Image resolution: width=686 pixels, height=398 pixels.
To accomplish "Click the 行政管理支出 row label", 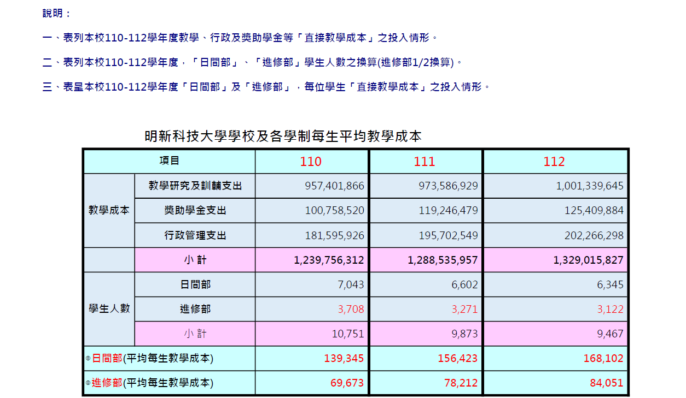I will (x=195, y=235).
